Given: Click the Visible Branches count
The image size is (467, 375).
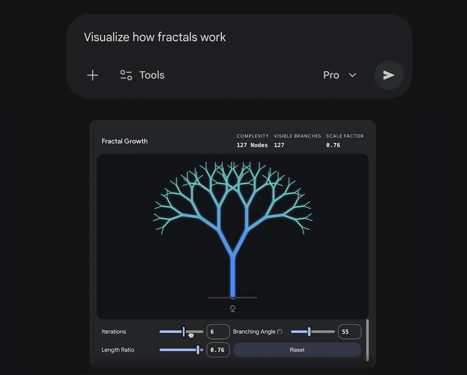Looking at the screenshot, I should 279,145.
